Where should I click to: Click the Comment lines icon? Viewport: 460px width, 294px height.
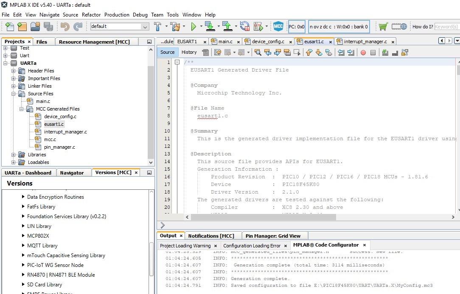(385, 53)
